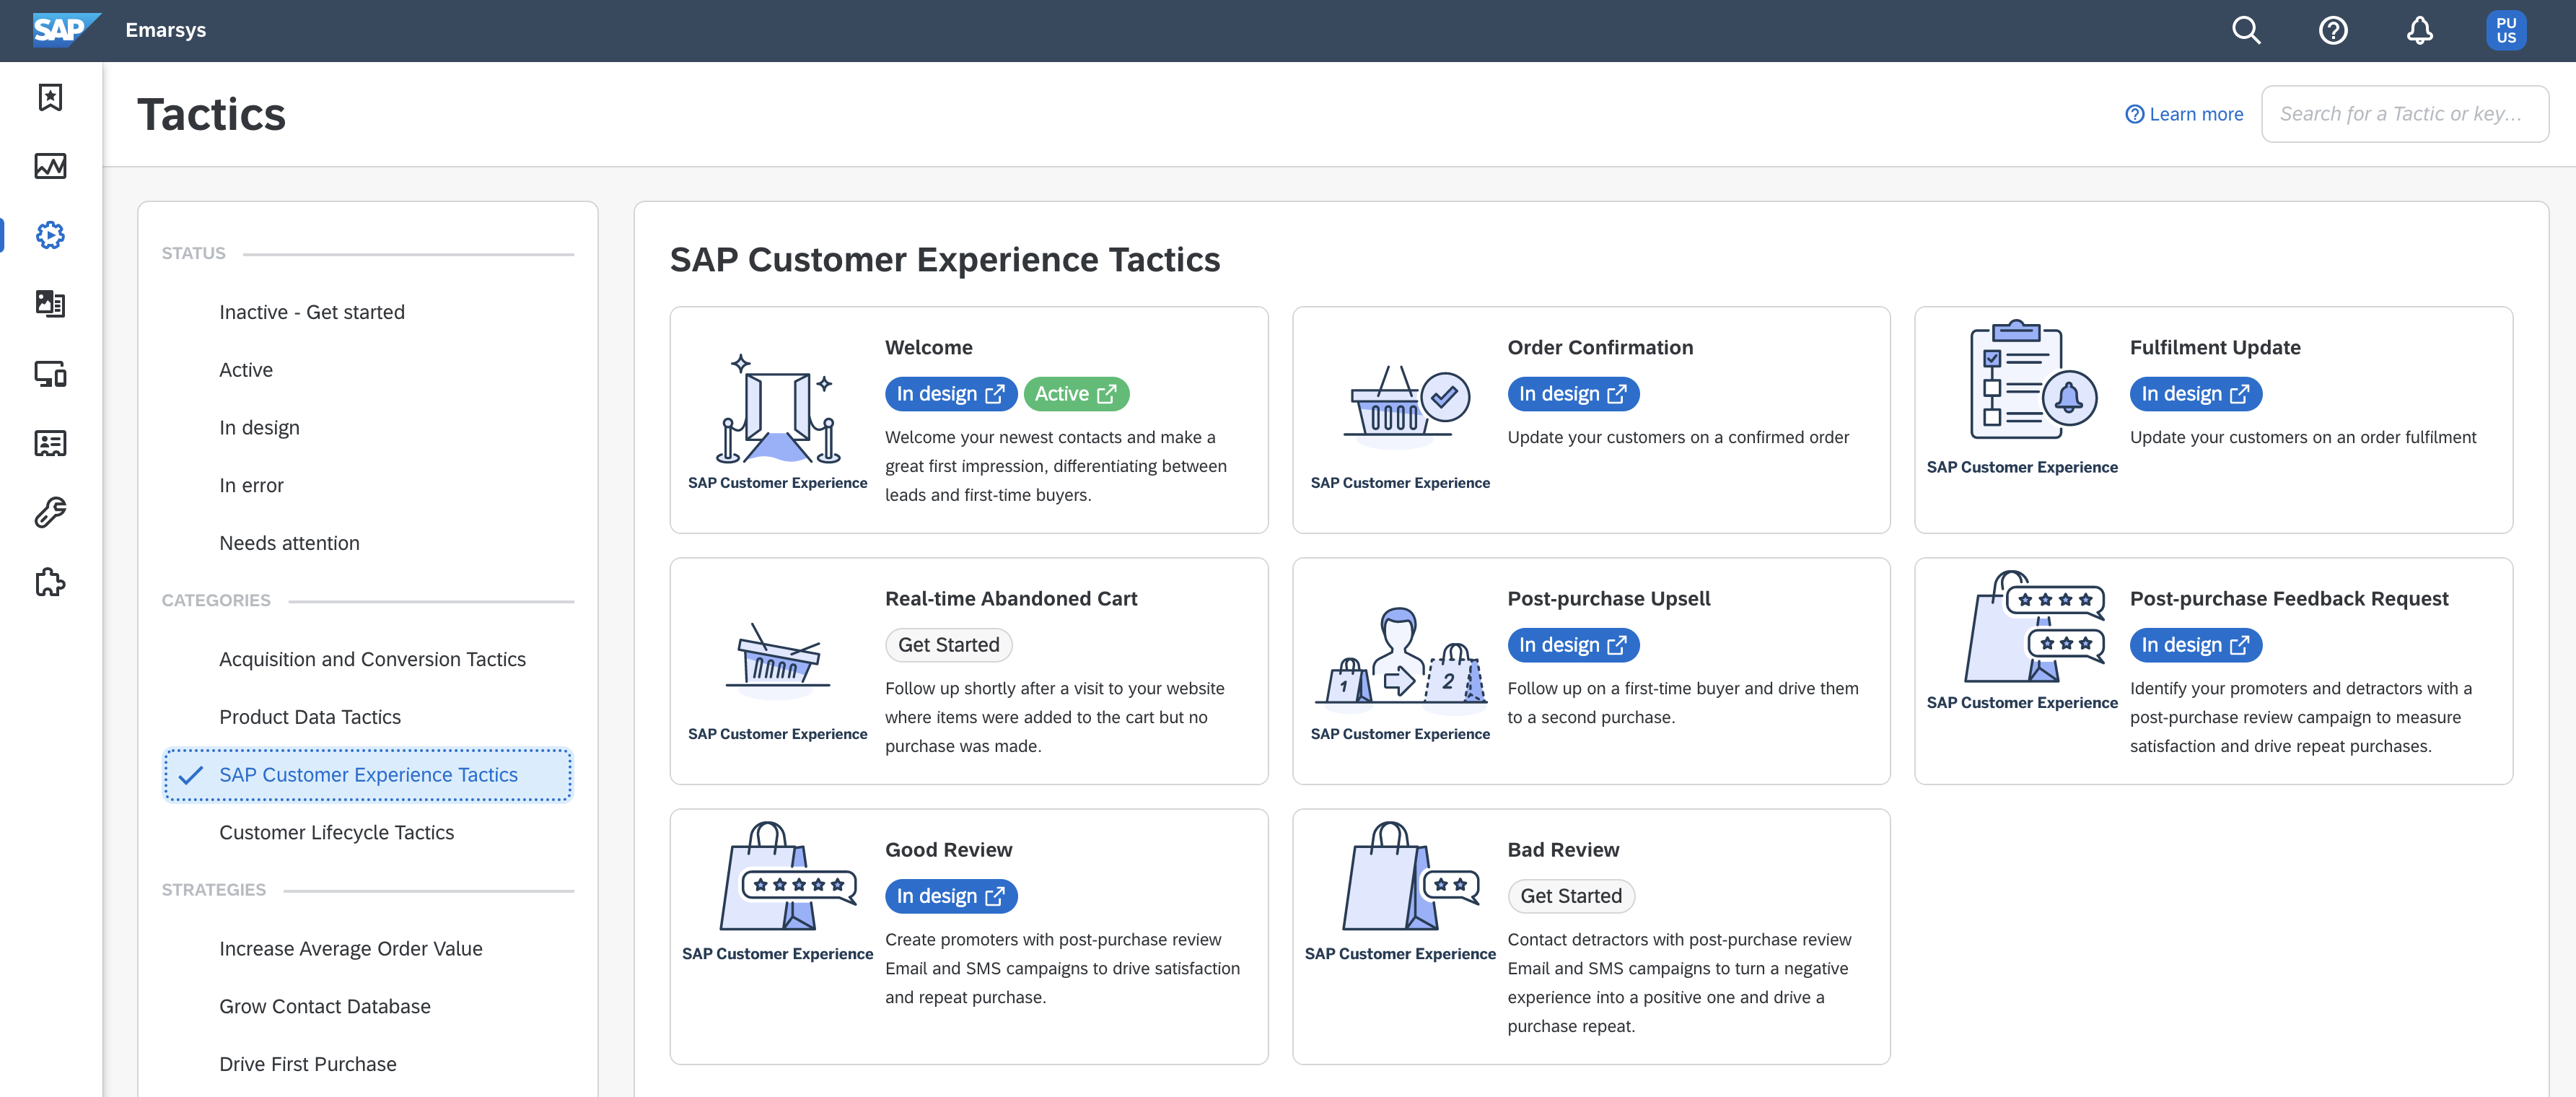Select the Needs attention status filter

(289, 541)
